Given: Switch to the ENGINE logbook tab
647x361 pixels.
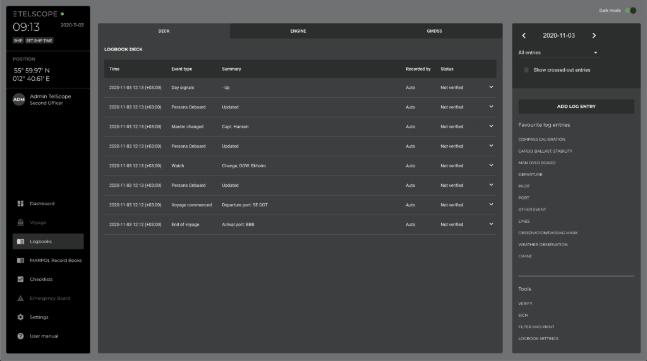Looking at the screenshot, I should (x=298, y=31).
